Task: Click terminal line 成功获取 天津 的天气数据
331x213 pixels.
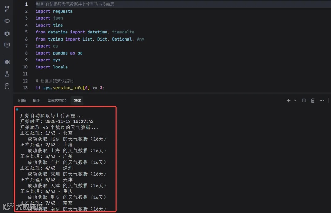Action: tap(67, 185)
